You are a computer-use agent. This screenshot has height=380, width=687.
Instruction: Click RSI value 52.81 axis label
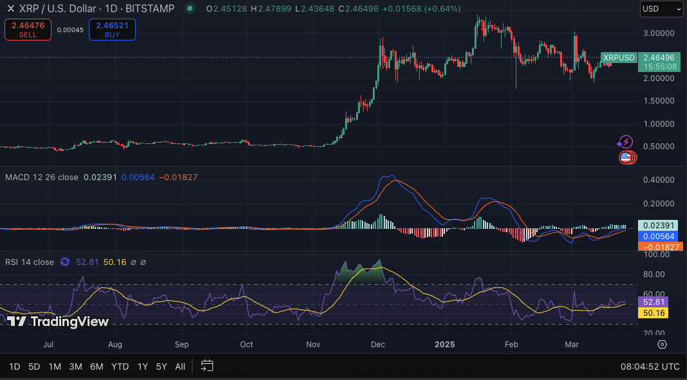click(x=654, y=302)
